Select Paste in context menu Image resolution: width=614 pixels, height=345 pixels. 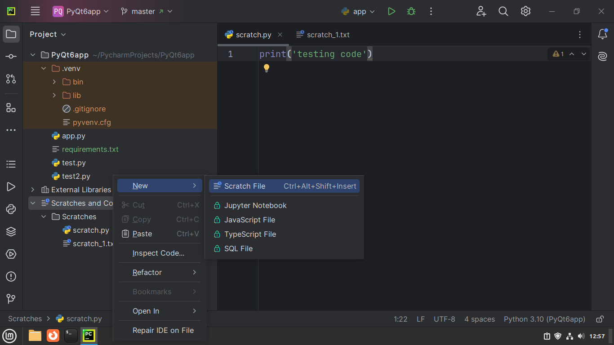coord(160,234)
